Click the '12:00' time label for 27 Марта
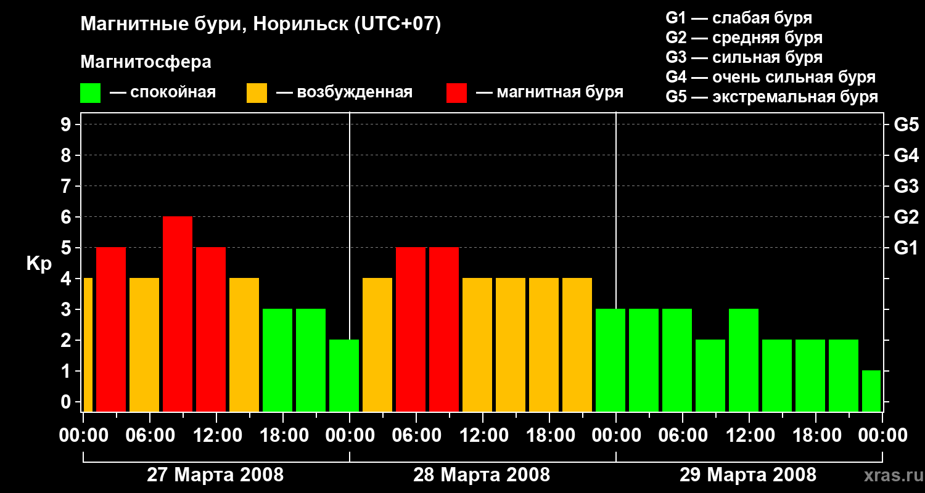Viewport: 925px width, 493px height. click(216, 436)
